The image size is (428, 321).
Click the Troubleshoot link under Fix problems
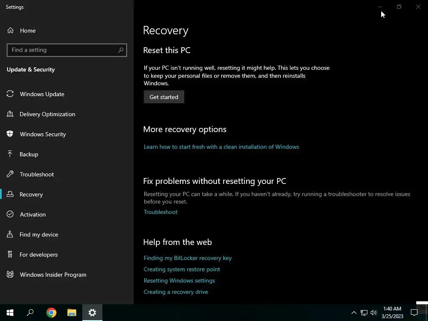coord(160,212)
